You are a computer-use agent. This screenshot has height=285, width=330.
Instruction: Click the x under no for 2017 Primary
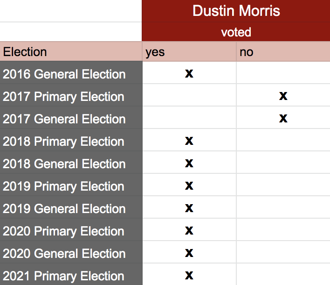[283, 96]
